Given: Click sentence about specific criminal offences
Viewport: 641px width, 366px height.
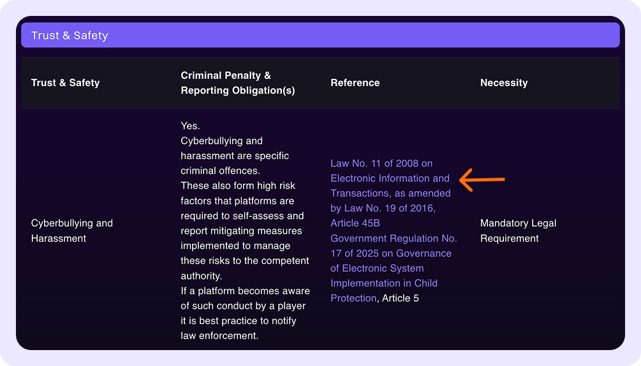Looking at the screenshot, I should (x=234, y=156).
